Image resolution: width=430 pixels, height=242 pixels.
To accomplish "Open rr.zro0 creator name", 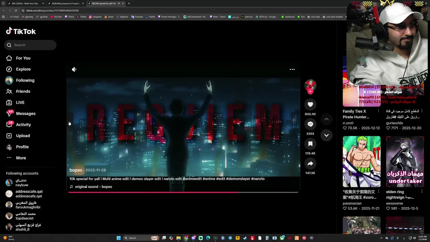I will point(348,123).
